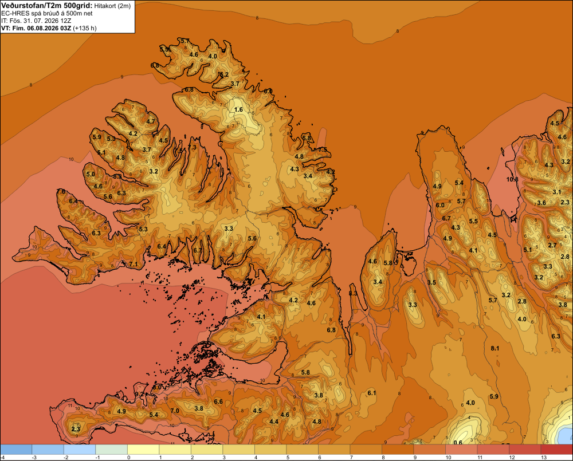Click the 'Veðurstofan/T2m 500grid:' title text

point(47,6)
